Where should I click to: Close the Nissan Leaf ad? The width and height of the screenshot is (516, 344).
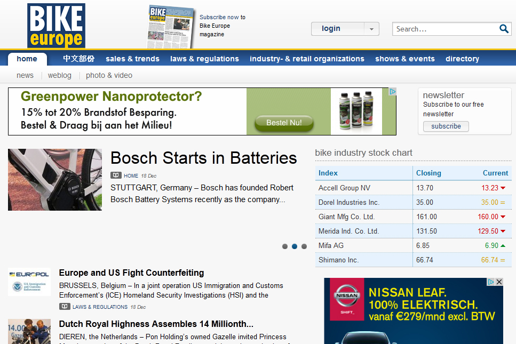point(499,282)
